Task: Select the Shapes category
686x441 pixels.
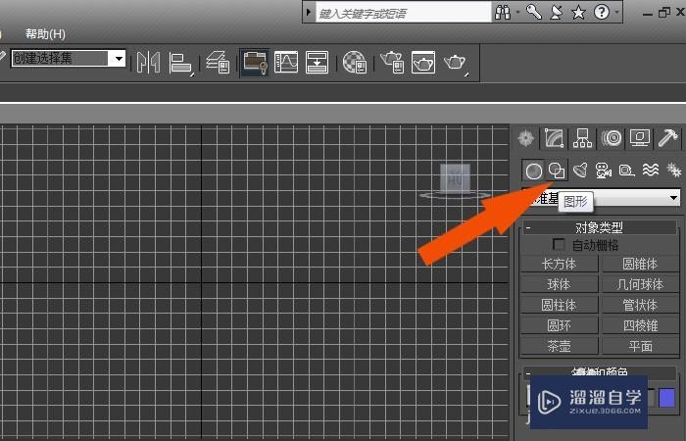Action: tap(557, 171)
